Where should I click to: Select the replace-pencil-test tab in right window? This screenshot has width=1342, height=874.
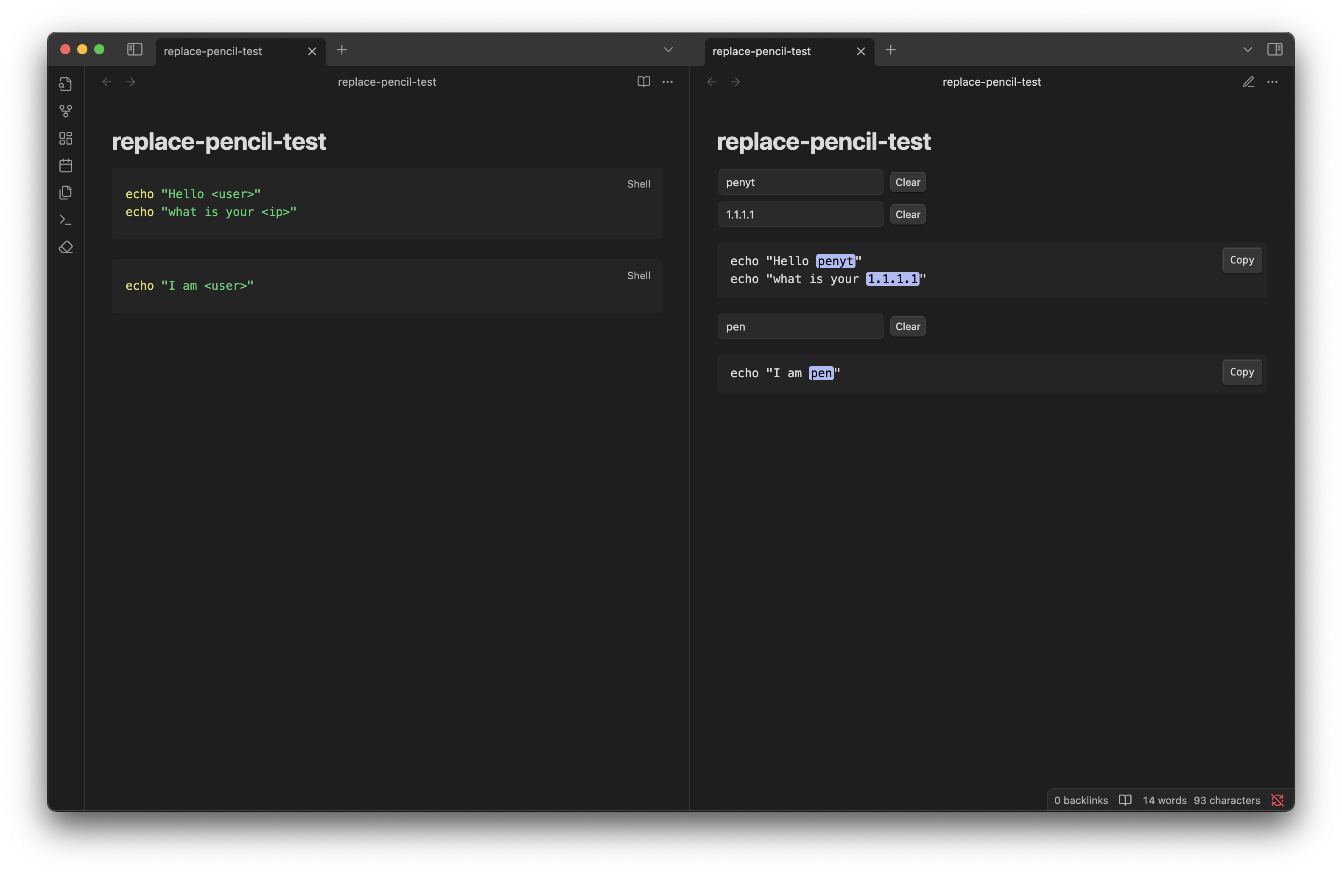pos(761,51)
